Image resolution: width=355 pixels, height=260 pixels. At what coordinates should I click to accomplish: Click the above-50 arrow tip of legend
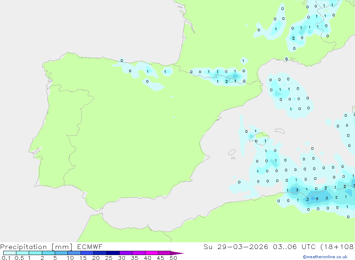tap(177, 253)
